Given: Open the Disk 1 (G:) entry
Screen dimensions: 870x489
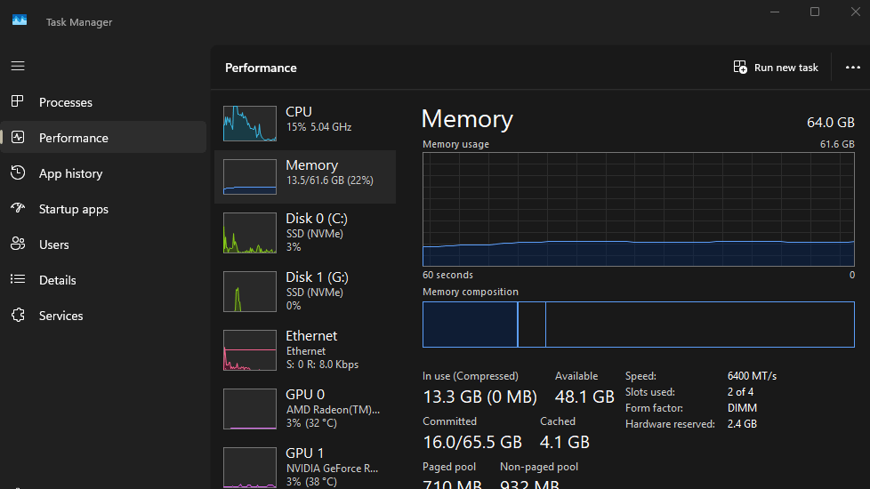Looking at the screenshot, I should [305, 292].
